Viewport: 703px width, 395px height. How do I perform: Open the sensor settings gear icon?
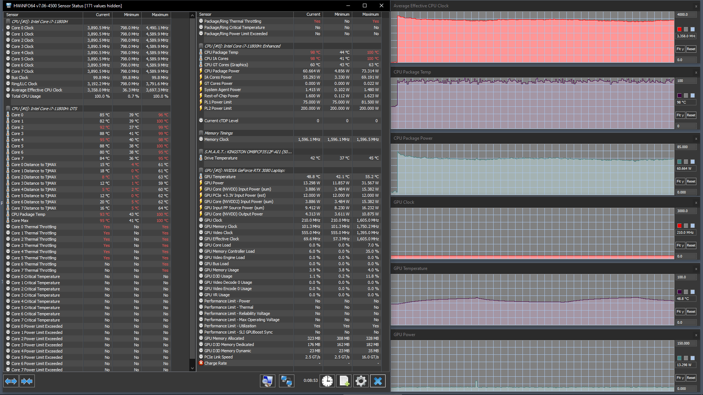361,381
